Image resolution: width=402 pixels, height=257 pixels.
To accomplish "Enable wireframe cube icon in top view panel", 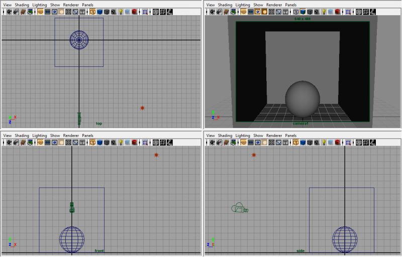I will click(x=92, y=12).
